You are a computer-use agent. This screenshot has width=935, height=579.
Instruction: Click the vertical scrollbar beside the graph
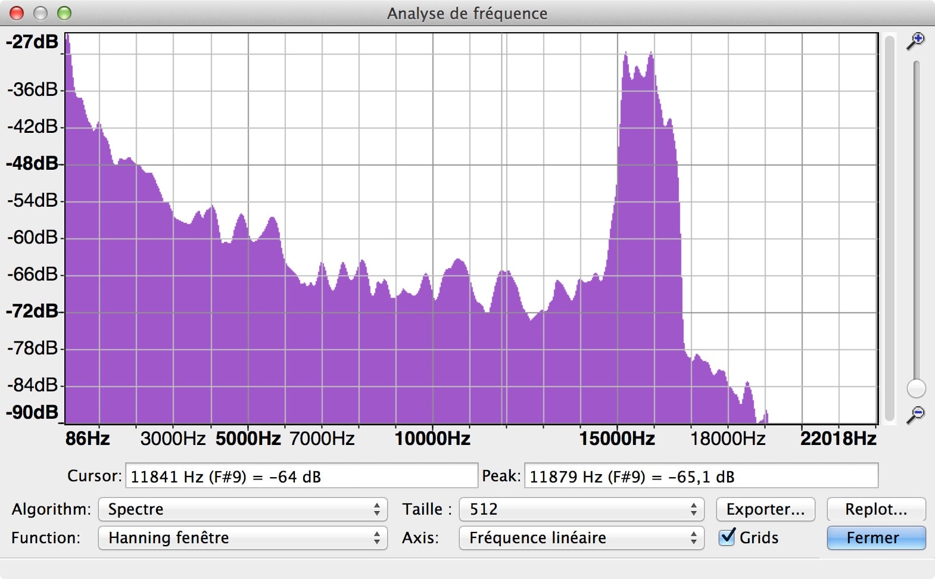(889, 226)
